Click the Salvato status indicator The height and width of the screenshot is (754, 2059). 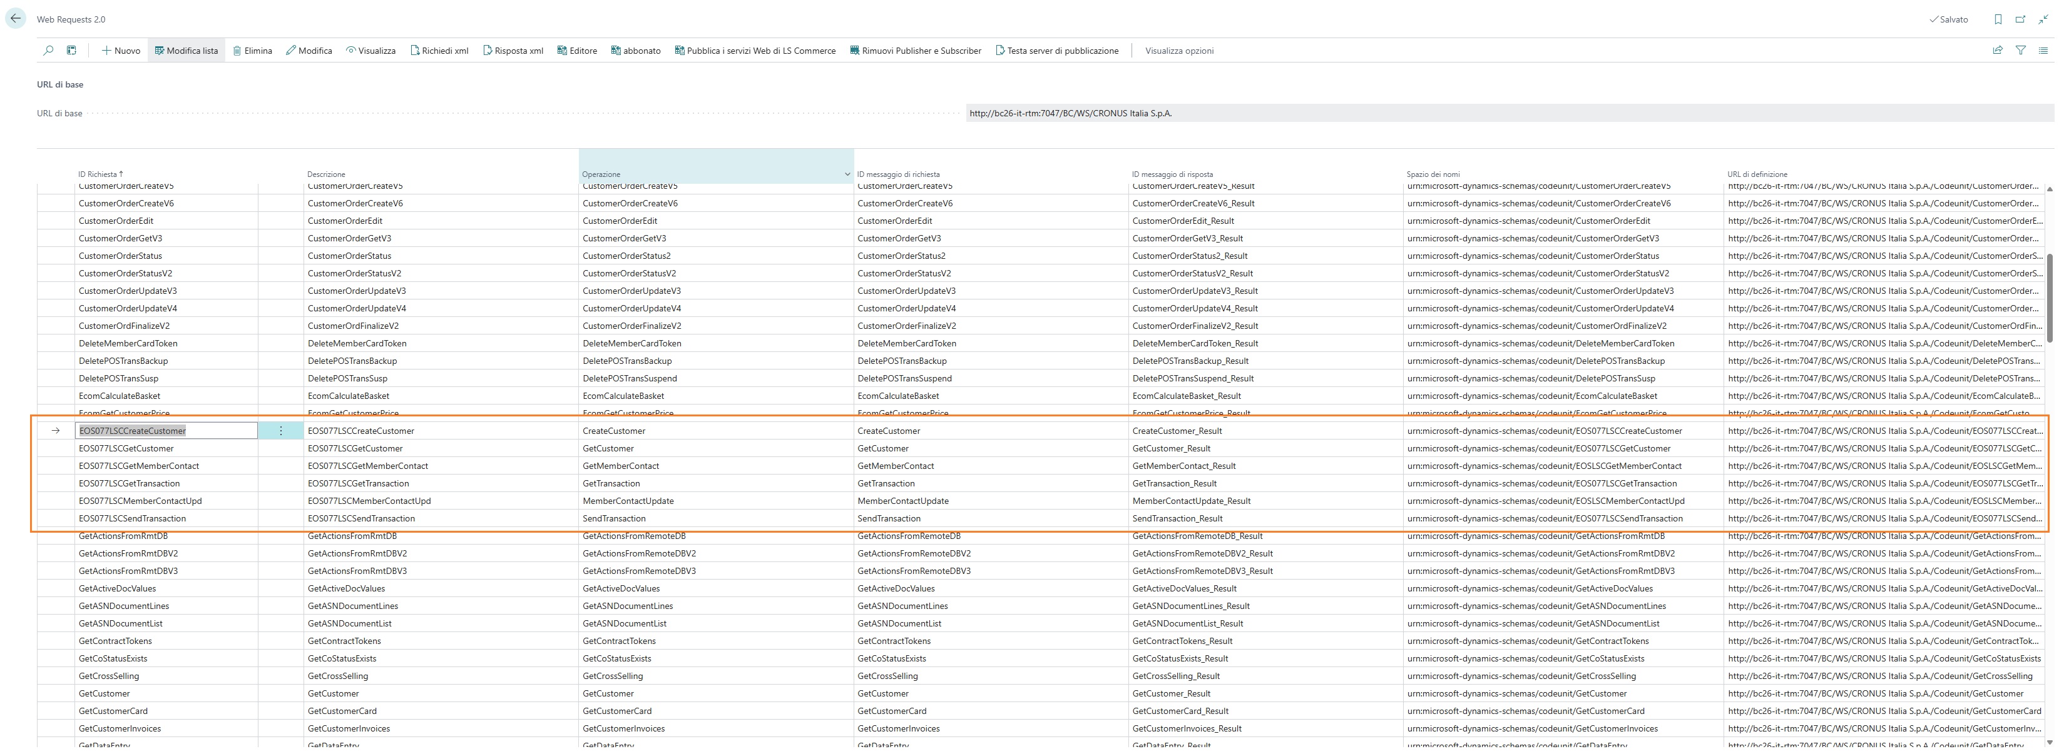click(1948, 19)
